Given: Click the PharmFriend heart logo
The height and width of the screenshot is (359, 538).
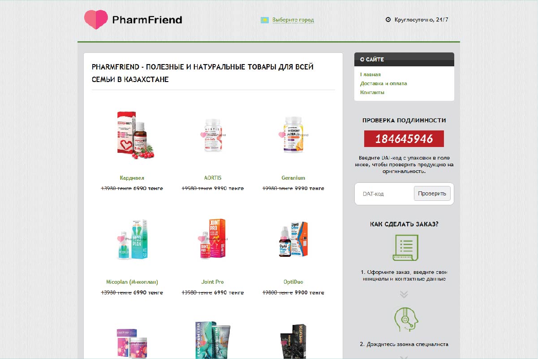Looking at the screenshot, I should 96,20.
